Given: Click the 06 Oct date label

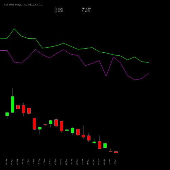Looking at the screenshot, I should [x=104, y=162].
